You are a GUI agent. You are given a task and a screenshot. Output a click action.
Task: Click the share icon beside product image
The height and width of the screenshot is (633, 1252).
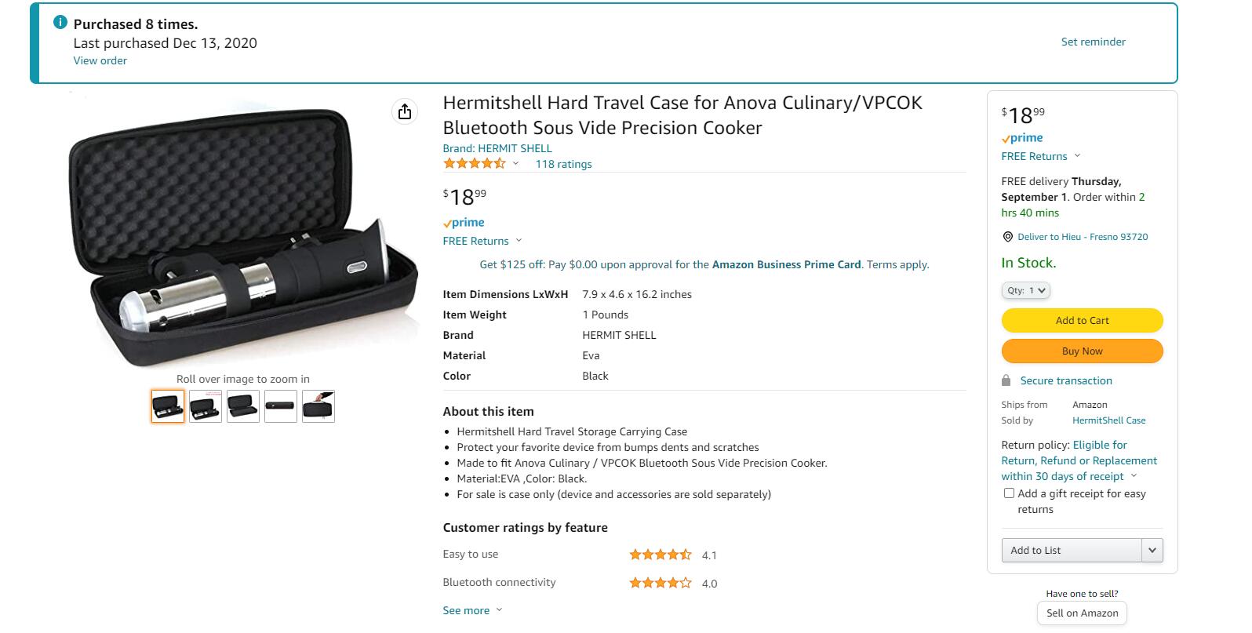(x=404, y=111)
